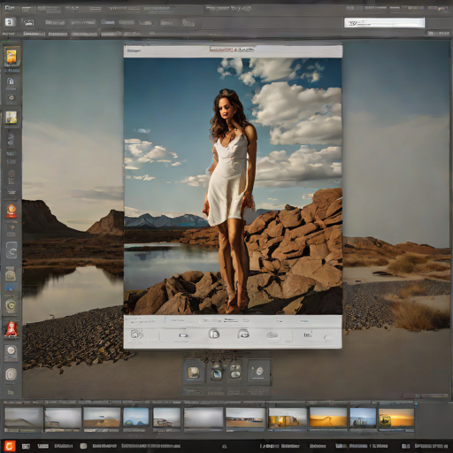Click the eye-shaped icon in the dialog's bottom bar
Image resolution: width=453 pixels, height=453 pixels.
243,334
